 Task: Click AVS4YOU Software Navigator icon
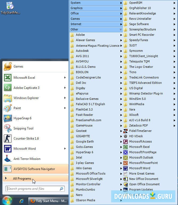pos(8,169)
